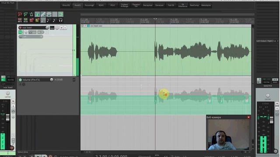Click the take FX icon on vox lead.wav item
This screenshot has width=280, height=157.
click(x=88, y=26)
